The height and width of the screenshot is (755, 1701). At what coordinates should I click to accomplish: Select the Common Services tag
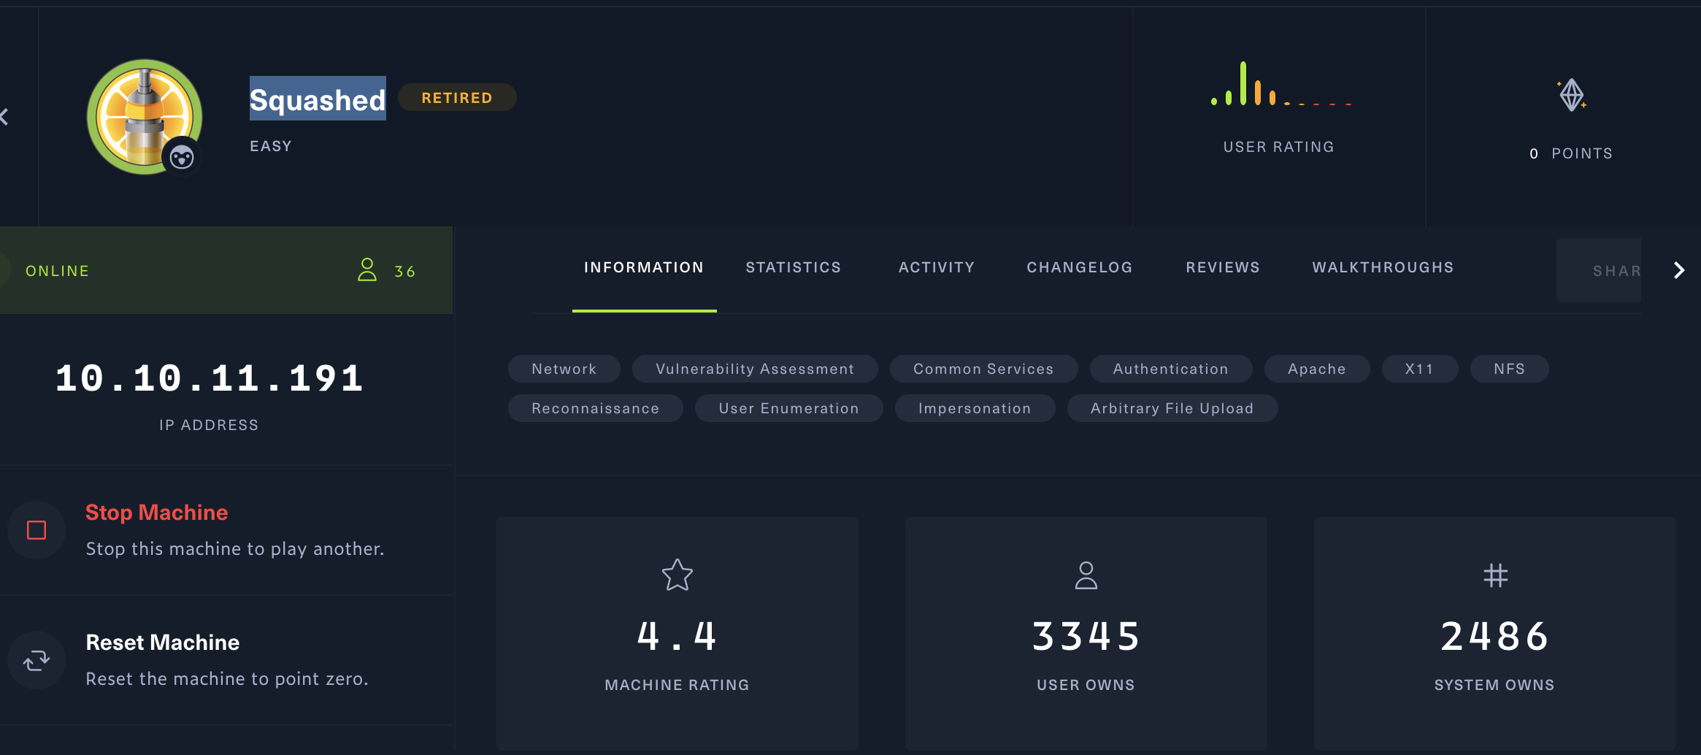click(x=983, y=369)
